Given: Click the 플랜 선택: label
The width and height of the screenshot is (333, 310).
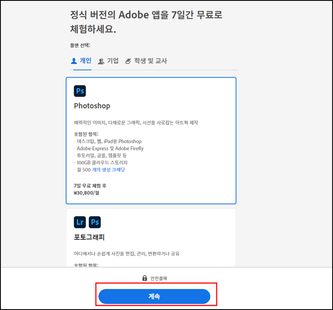Looking at the screenshot, I should tap(80, 45).
